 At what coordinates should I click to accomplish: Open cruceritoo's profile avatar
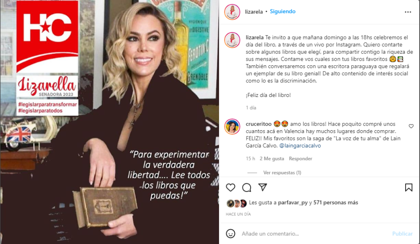pyautogui.click(x=232, y=127)
